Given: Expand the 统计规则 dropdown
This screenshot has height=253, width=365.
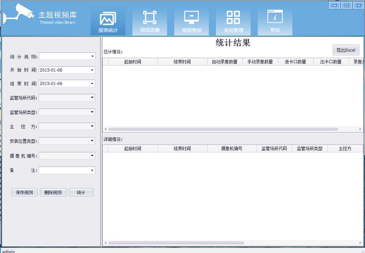Looking at the screenshot, I should tap(92, 56).
